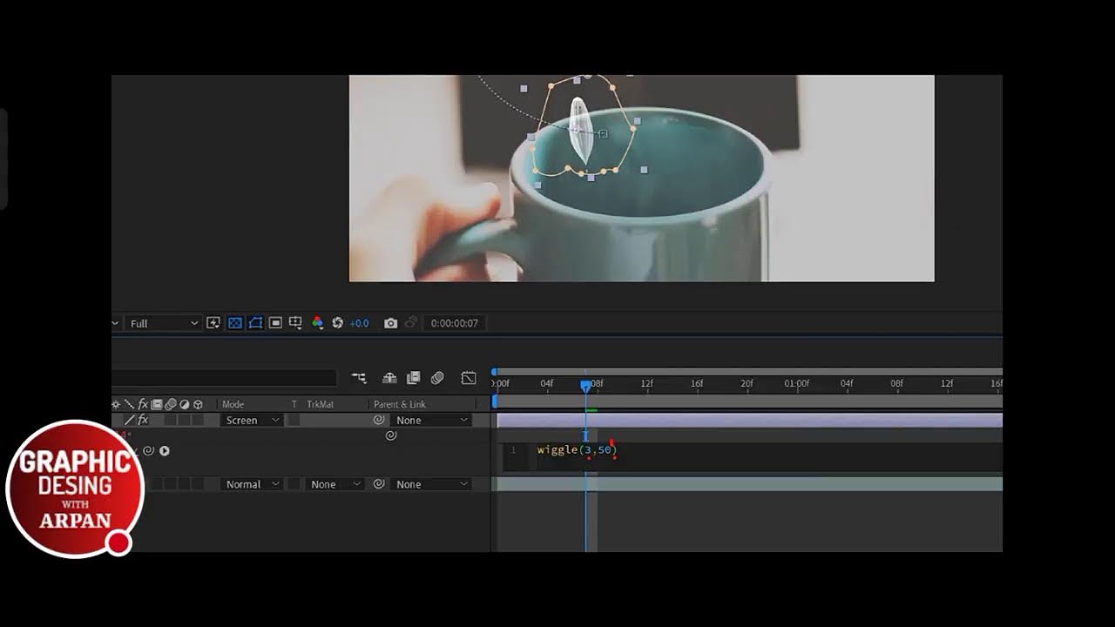This screenshot has height=627, width=1115.
Task: Select the purple Screen layer duration bar
Action: point(749,421)
